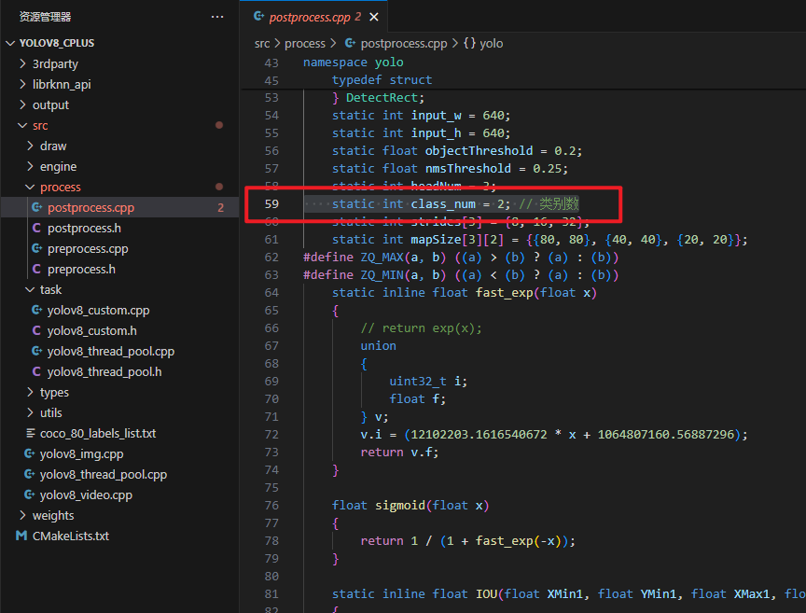
Task: Click the C++ icon beside yolov8_video.cpp
Action: click(30, 495)
